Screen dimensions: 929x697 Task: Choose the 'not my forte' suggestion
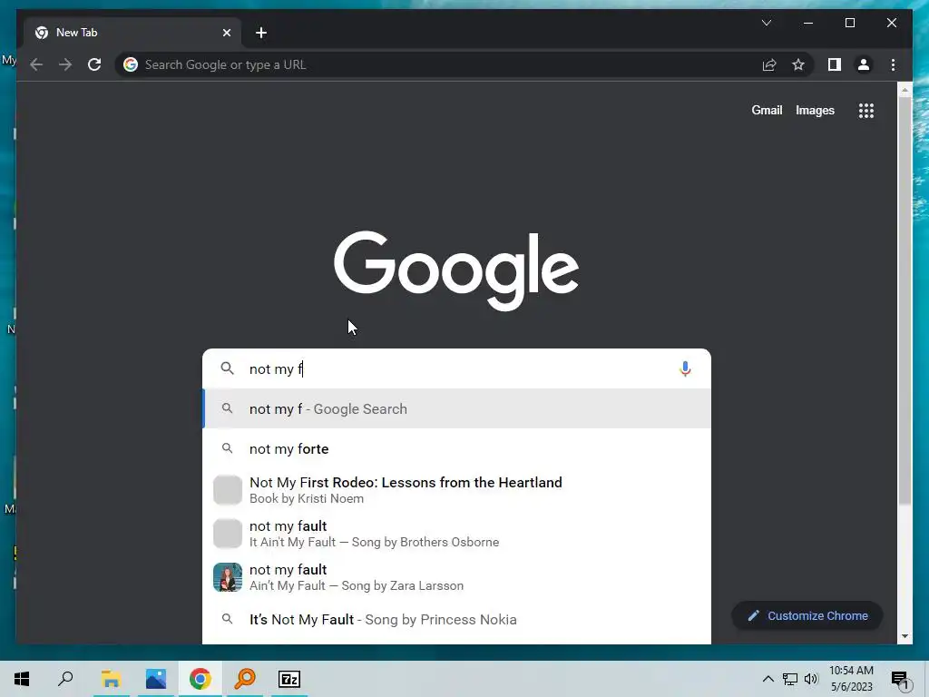tap(456, 448)
